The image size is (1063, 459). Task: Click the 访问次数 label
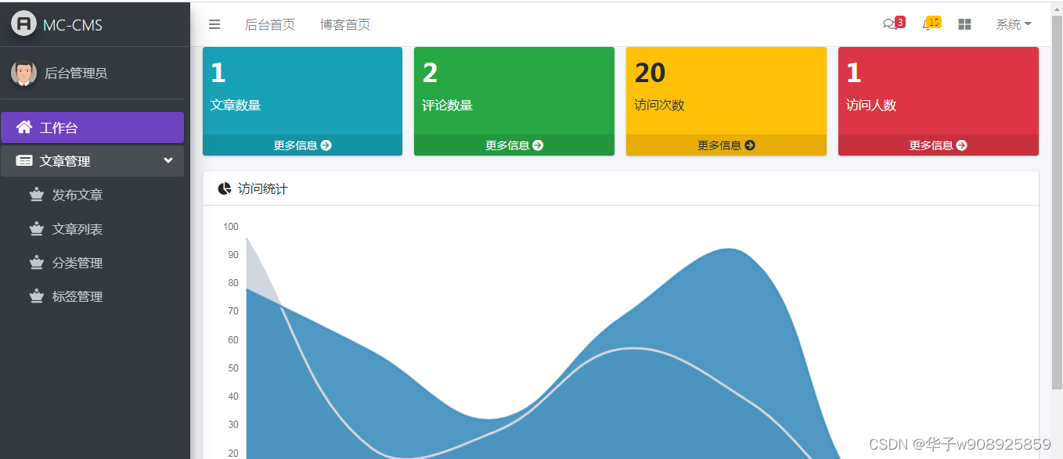click(659, 106)
